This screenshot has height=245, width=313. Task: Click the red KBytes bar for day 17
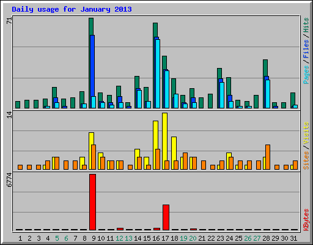point(166,217)
